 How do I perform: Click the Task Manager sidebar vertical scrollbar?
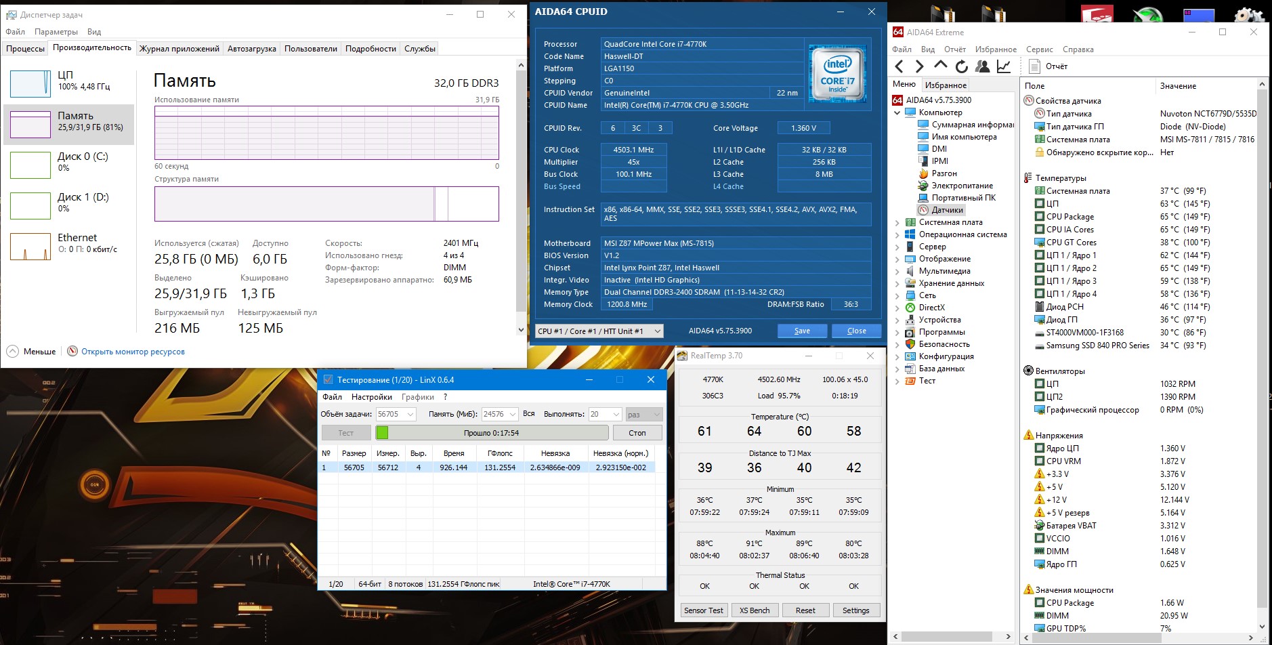[521, 198]
